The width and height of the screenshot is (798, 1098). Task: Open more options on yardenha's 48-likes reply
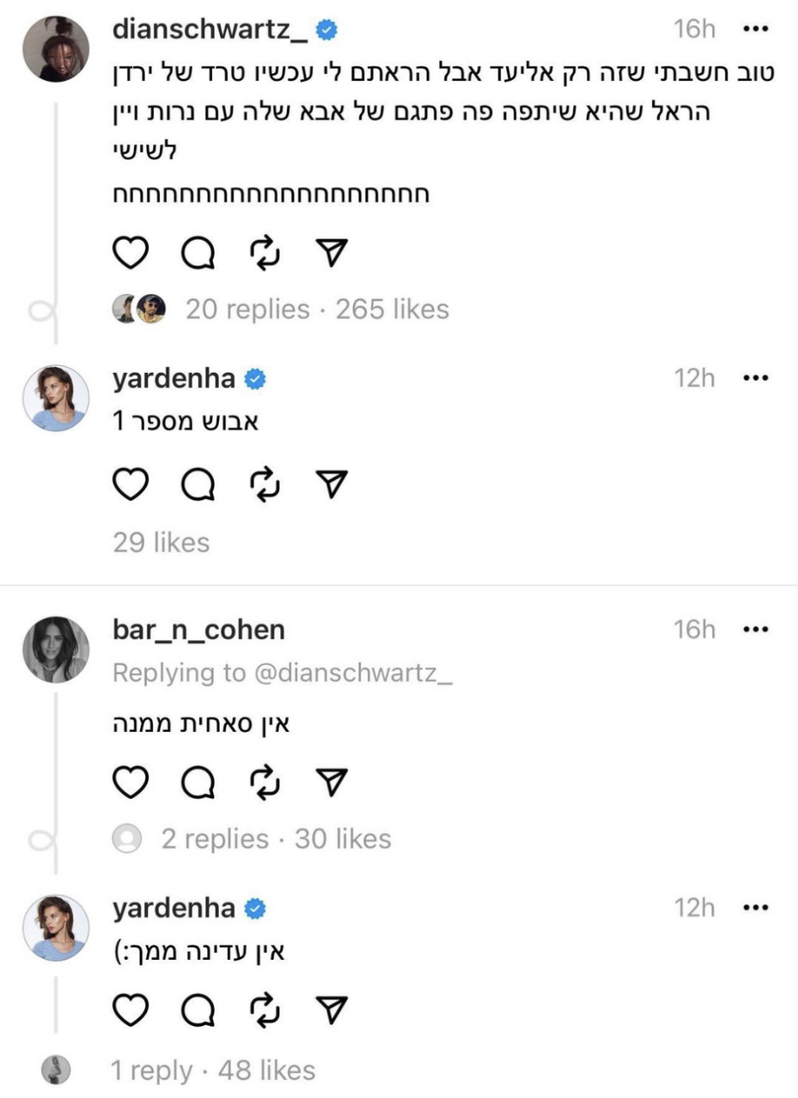(755, 908)
